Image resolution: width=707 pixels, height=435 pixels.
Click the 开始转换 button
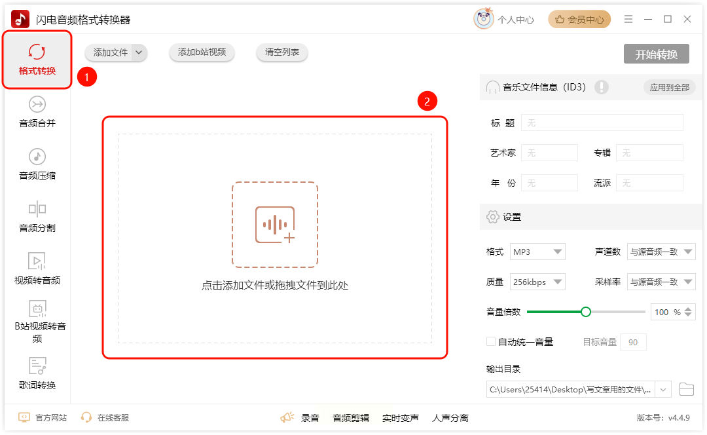pyautogui.click(x=656, y=54)
